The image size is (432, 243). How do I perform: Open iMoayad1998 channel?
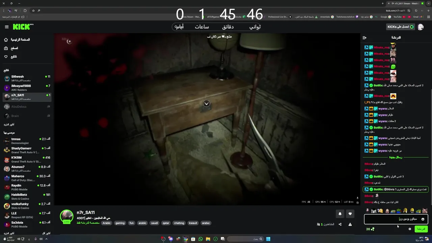(27, 87)
